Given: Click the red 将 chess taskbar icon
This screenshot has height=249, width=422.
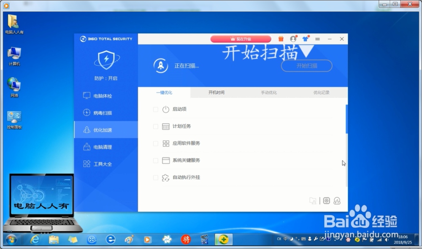Looking at the screenshot, I should [x=186, y=239].
